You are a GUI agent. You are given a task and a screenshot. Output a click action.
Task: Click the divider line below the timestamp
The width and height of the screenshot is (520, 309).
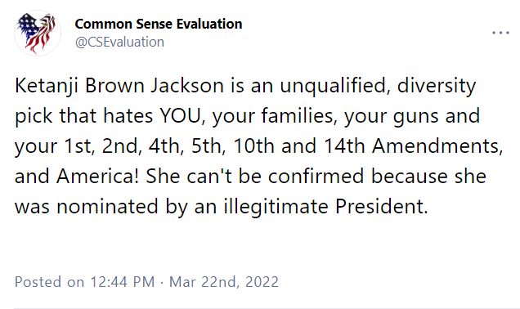[260, 308]
